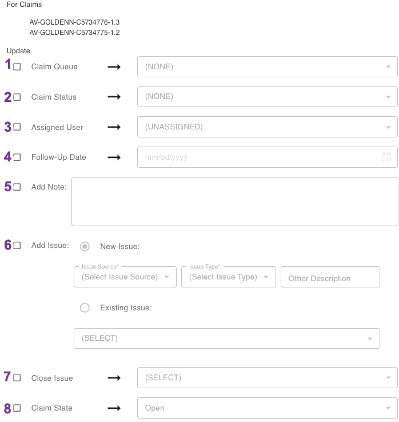The image size is (399, 422).
Task: Check the Assigned User checkbox
Action: 17,127
